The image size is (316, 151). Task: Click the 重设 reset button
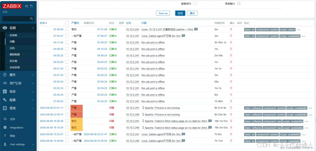[192, 13]
